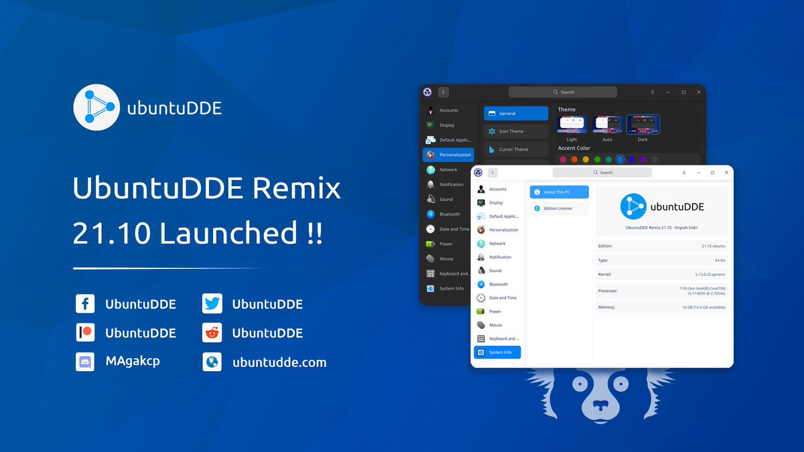Pick the purple accent color
This screenshot has width=804, height=452.
point(643,159)
